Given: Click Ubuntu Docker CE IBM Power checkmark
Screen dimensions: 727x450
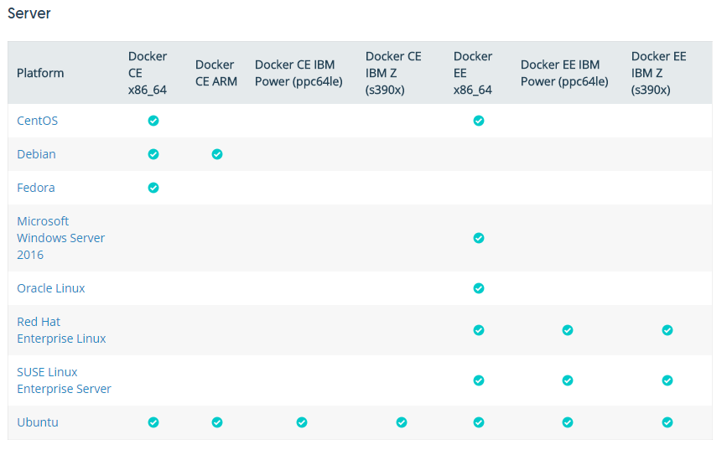Looking at the screenshot, I should 302,422.
